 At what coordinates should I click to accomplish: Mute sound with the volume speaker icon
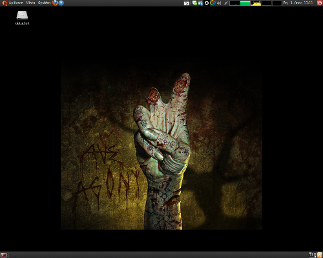219,3
